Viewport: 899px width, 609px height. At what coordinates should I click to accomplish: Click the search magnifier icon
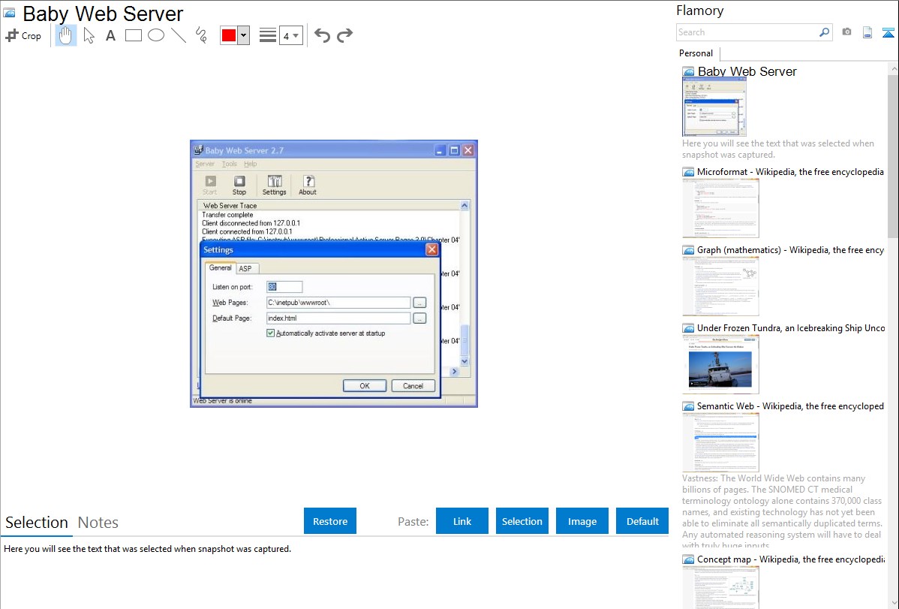tap(824, 32)
